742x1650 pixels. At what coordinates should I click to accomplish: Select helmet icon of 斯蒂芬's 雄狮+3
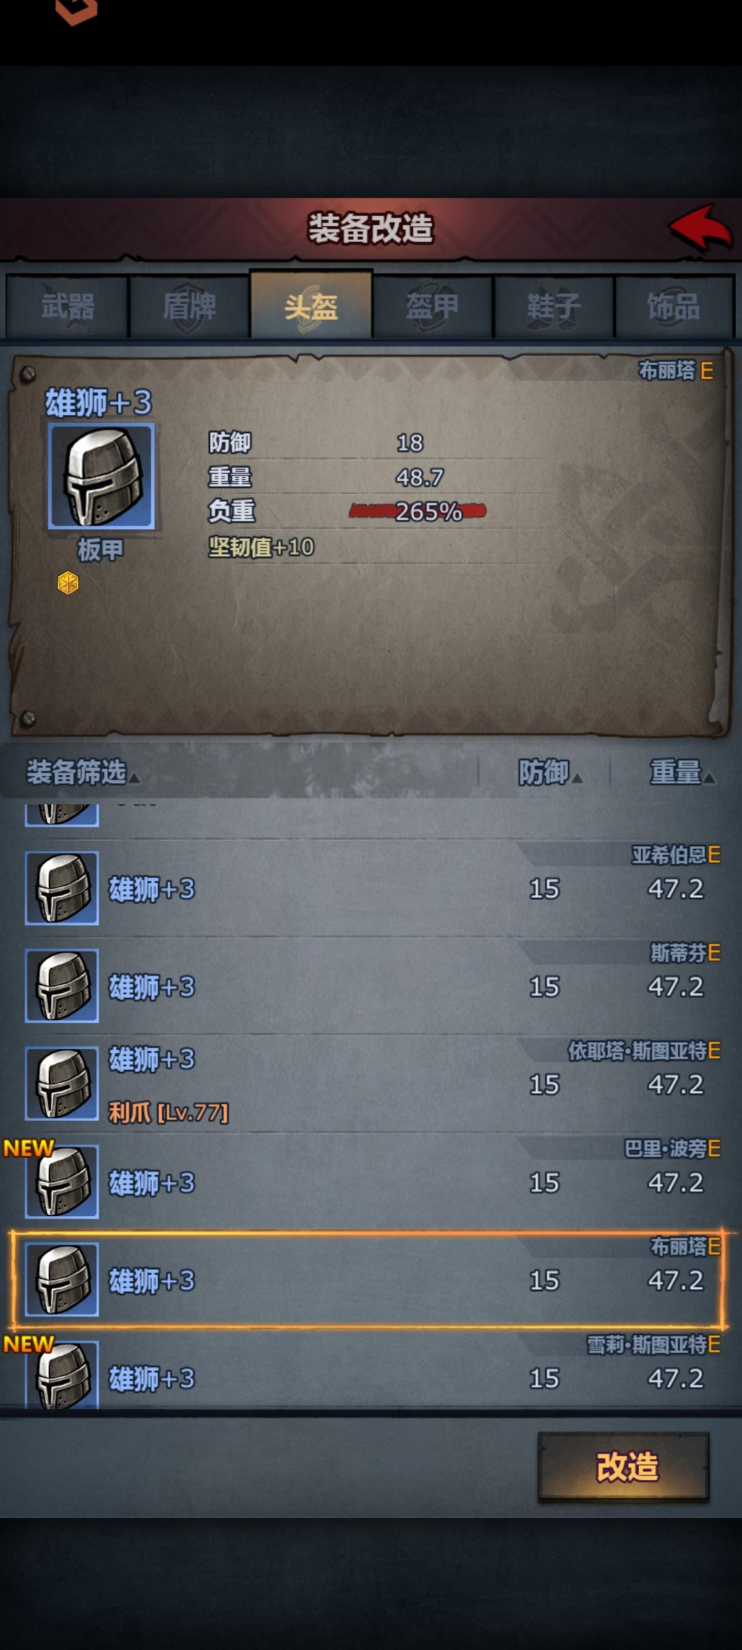click(x=62, y=986)
